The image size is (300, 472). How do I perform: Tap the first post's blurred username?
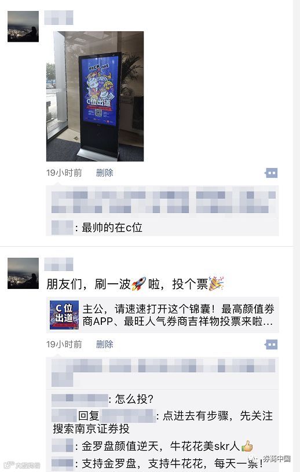(x=58, y=17)
